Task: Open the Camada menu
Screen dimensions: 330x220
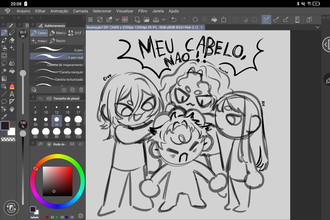Action: [81, 11]
